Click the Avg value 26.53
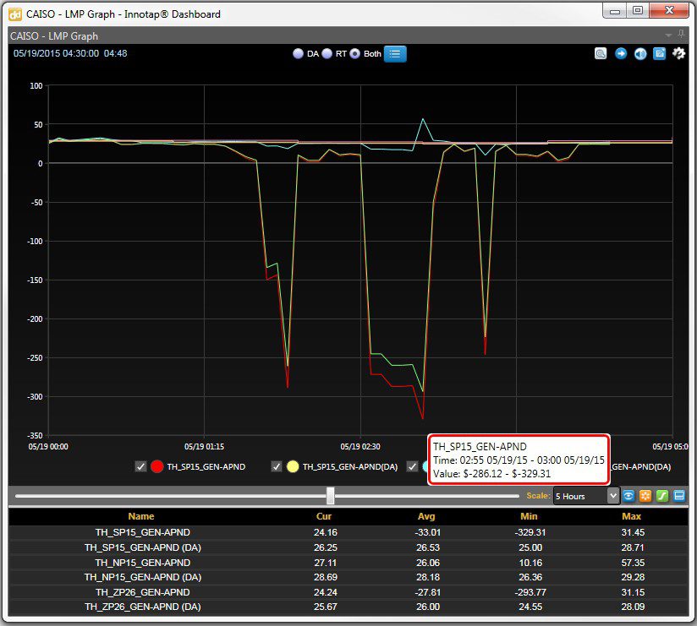Image resolution: width=697 pixels, height=626 pixels. pos(428,547)
